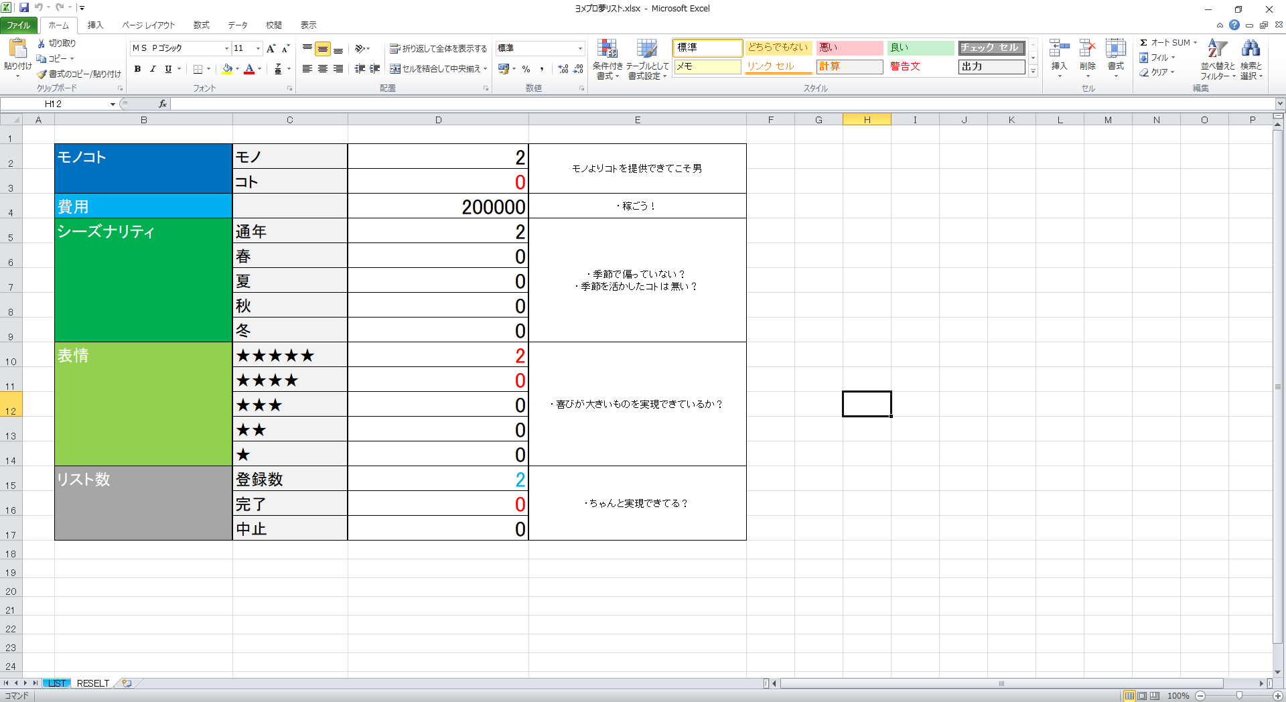Select the チェック セル cell style
Image resolution: width=1286 pixels, height=702 pixels.
click(991, 48)
